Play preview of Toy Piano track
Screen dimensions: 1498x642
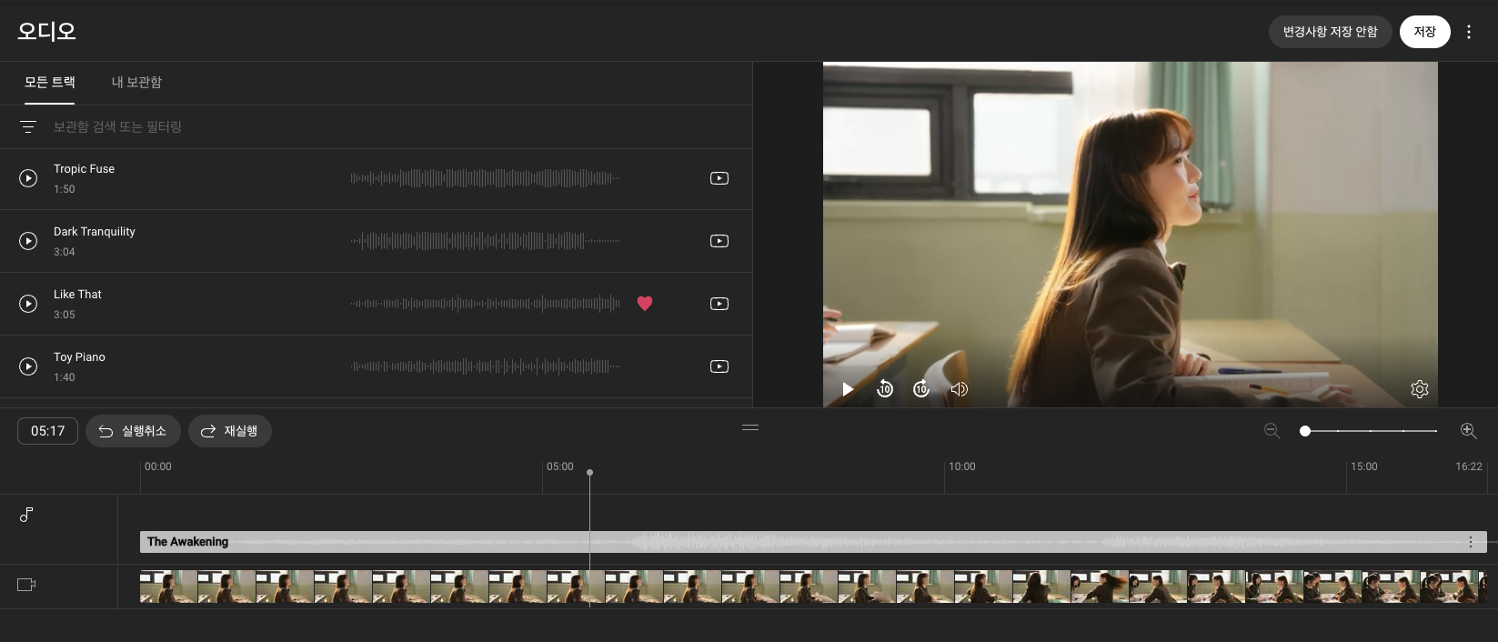(28, 366)
